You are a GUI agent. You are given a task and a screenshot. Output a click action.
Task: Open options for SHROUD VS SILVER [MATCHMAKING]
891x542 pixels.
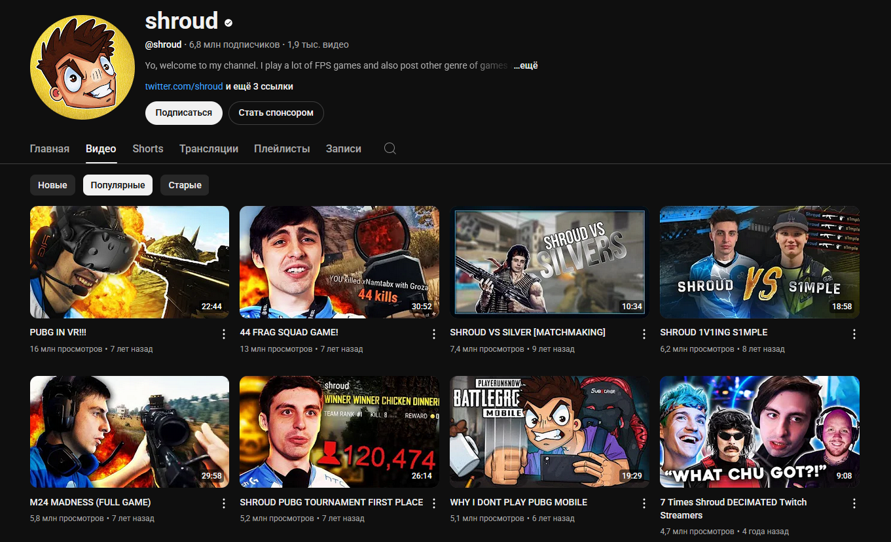[x=644, y=334]
